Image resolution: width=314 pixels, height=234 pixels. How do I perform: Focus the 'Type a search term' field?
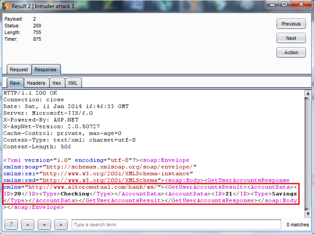175,224
